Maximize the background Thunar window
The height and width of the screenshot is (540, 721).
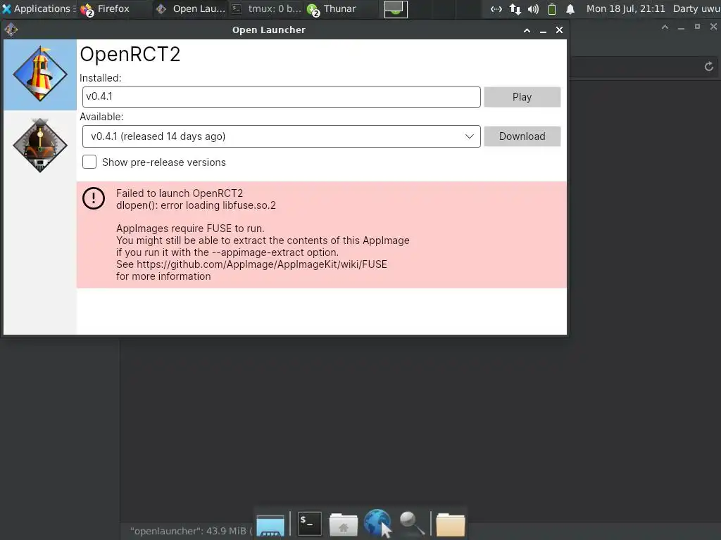click(697, 27)
